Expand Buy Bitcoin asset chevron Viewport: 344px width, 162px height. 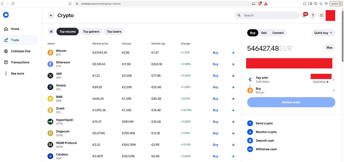click(334, 90)
